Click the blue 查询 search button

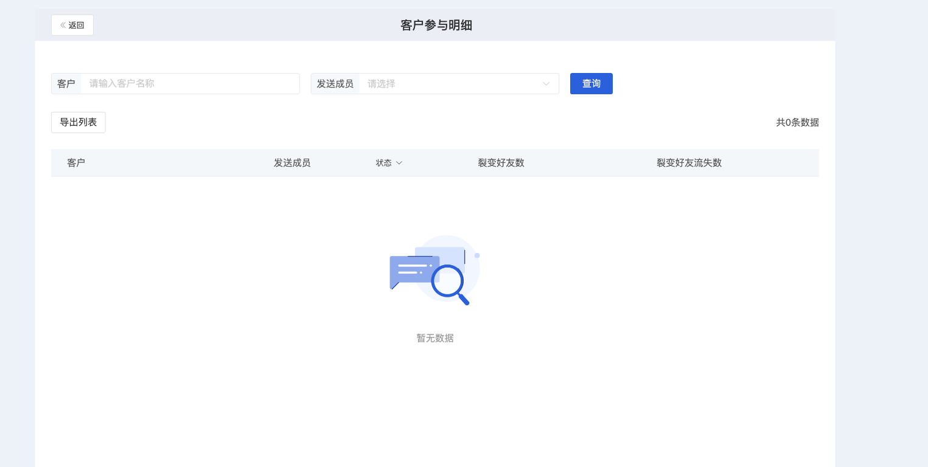point(591,84)
